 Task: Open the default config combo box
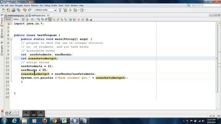(x=46, y=10)
